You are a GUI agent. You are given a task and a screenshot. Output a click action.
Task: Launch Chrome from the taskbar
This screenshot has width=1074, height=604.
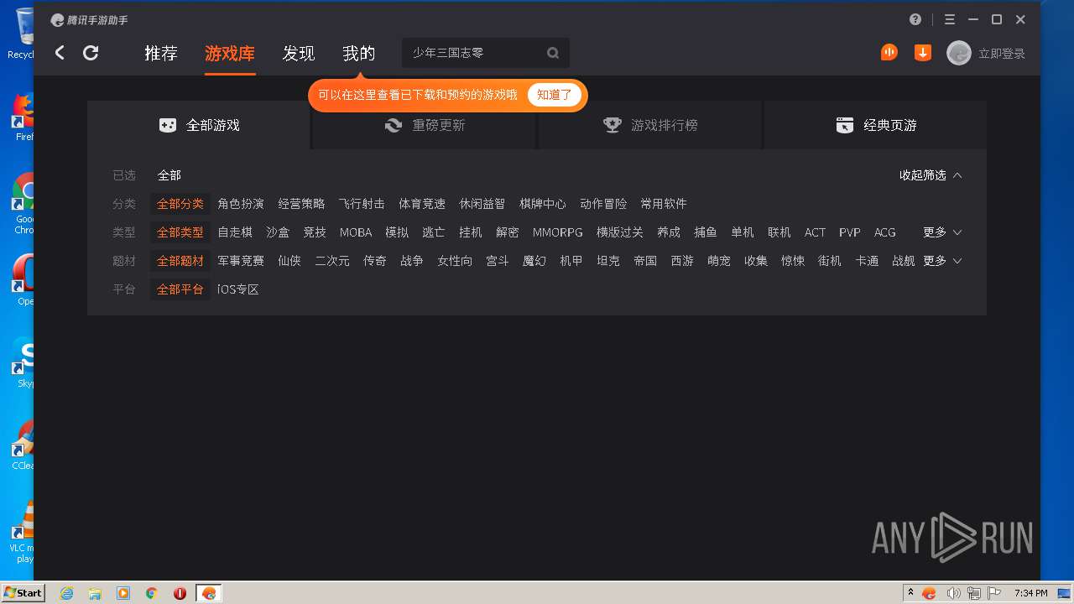click(152, 593)
